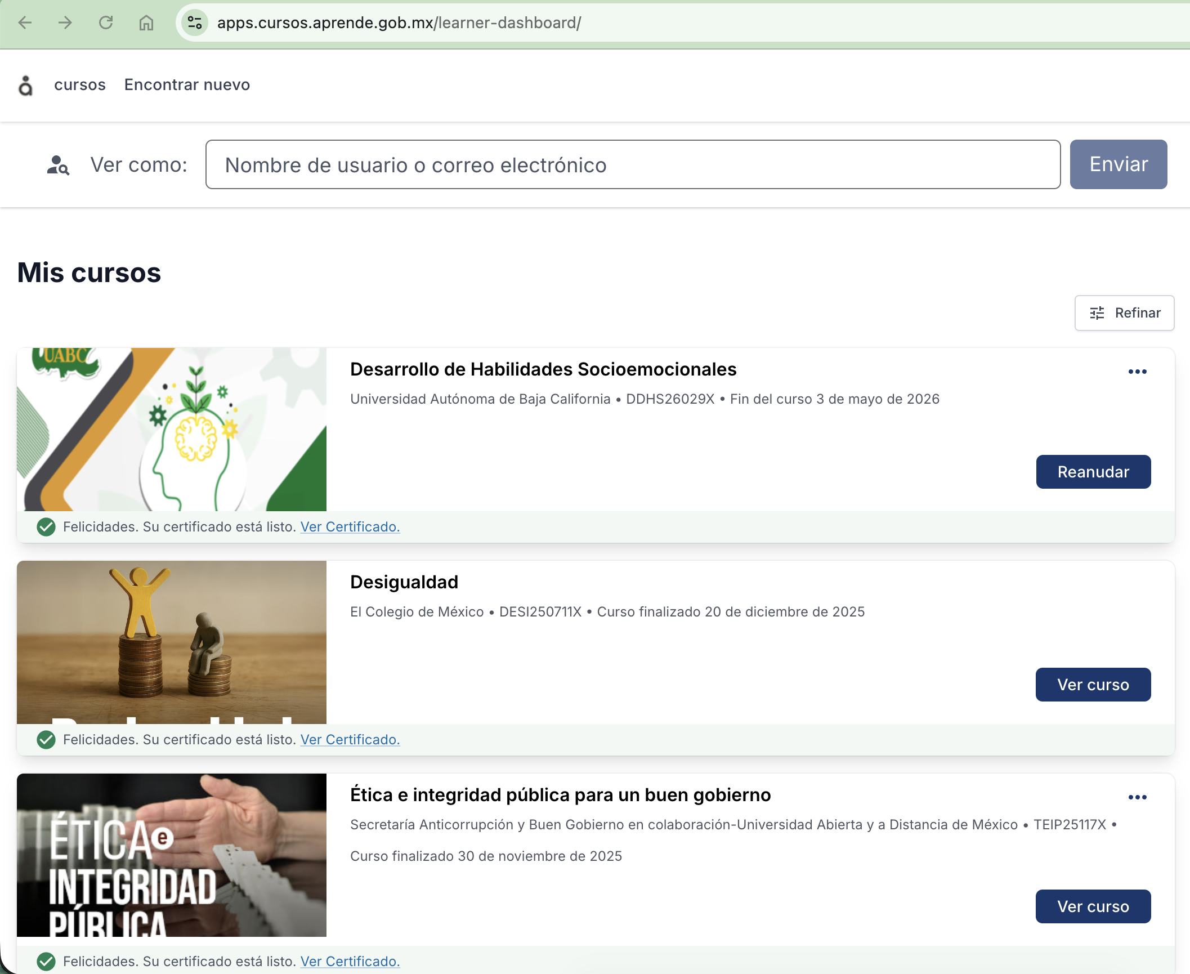Click the masquerade user search icon
Image resolution: width=1190 pixels, height=974 pixels.
tap(58, 165)
